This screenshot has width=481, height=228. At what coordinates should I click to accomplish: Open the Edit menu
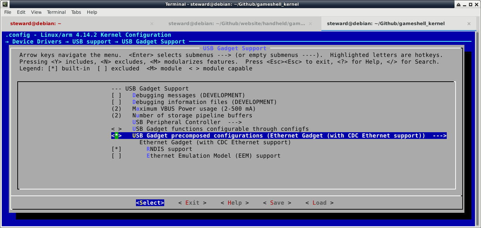click(x=21, y=12)
